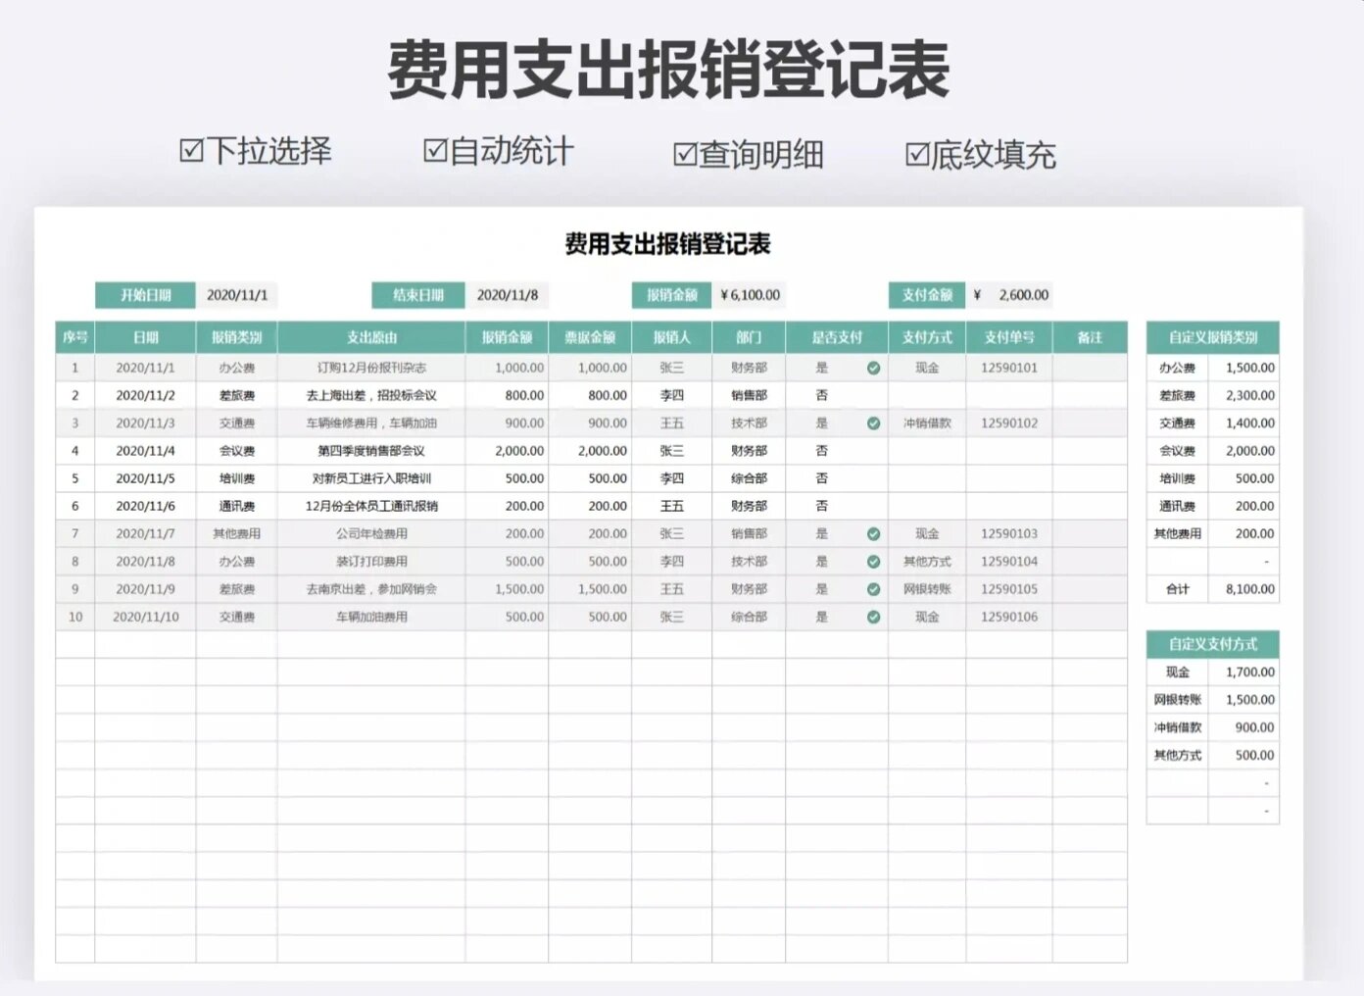Click the 报销人 column header
Image resolution: width=1364 pixels, height=996 pixels.
672,337
